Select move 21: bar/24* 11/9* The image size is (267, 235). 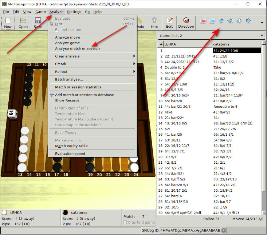tap(228, 95)
